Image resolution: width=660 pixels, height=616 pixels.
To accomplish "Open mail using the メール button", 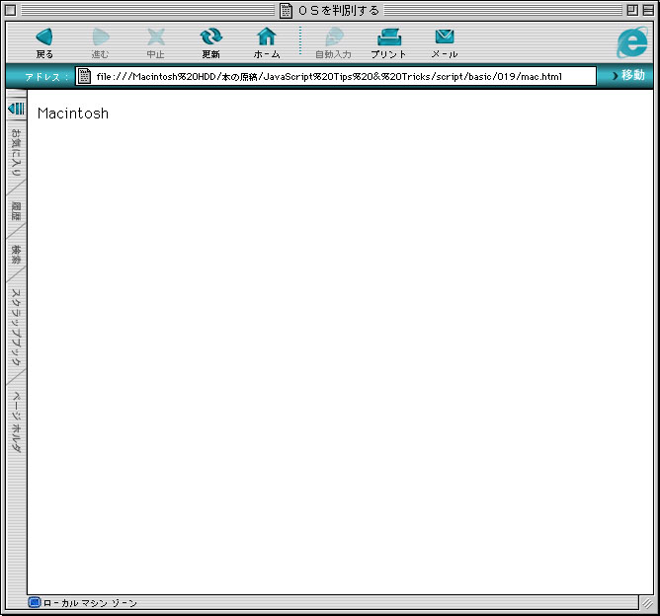I will pos(445,42).
